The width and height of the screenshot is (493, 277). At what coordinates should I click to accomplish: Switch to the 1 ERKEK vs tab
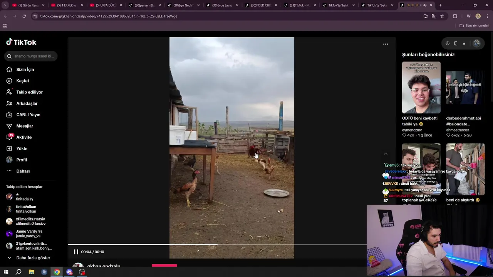click(x=67, y=5)
